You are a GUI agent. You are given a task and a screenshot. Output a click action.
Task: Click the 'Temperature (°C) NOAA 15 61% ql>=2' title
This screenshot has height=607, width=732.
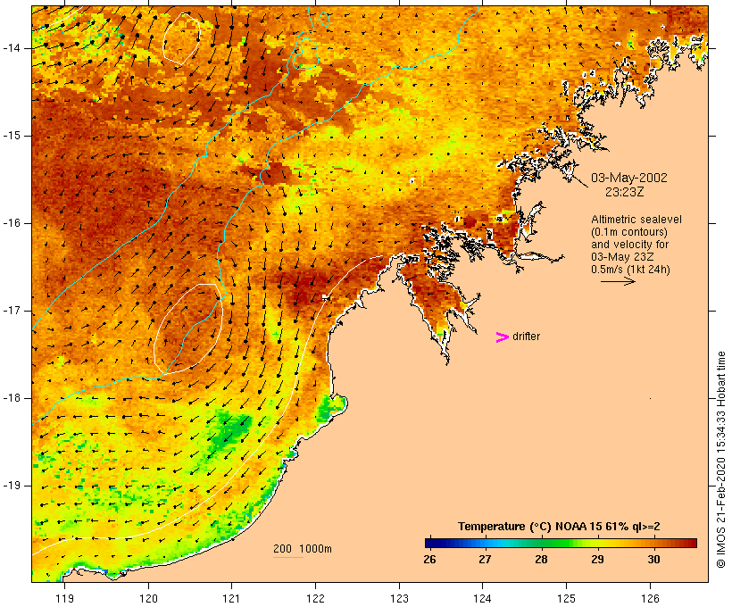tap(559, 527)
